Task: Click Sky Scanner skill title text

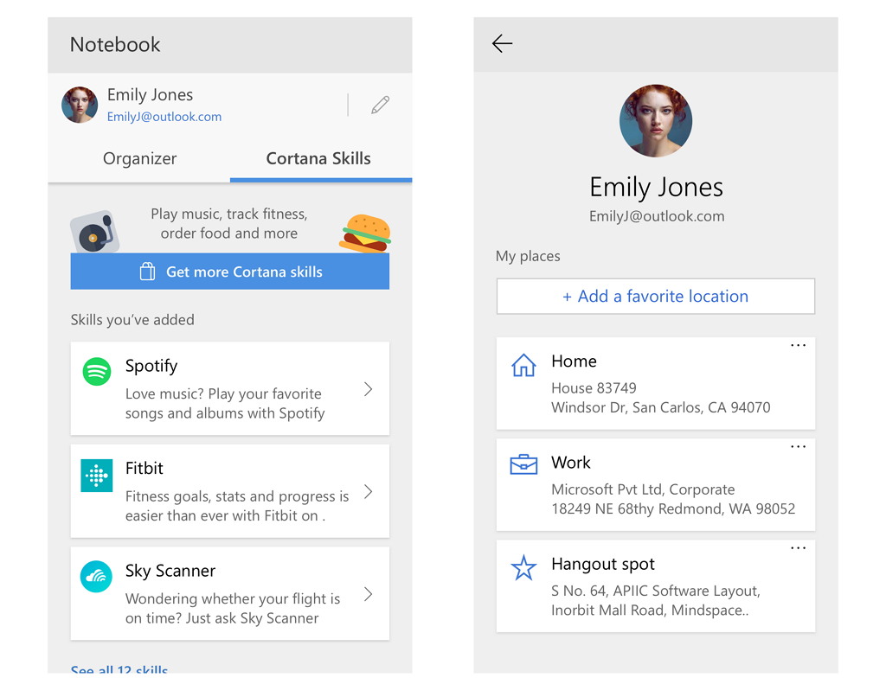Action: tap(170, 571)
